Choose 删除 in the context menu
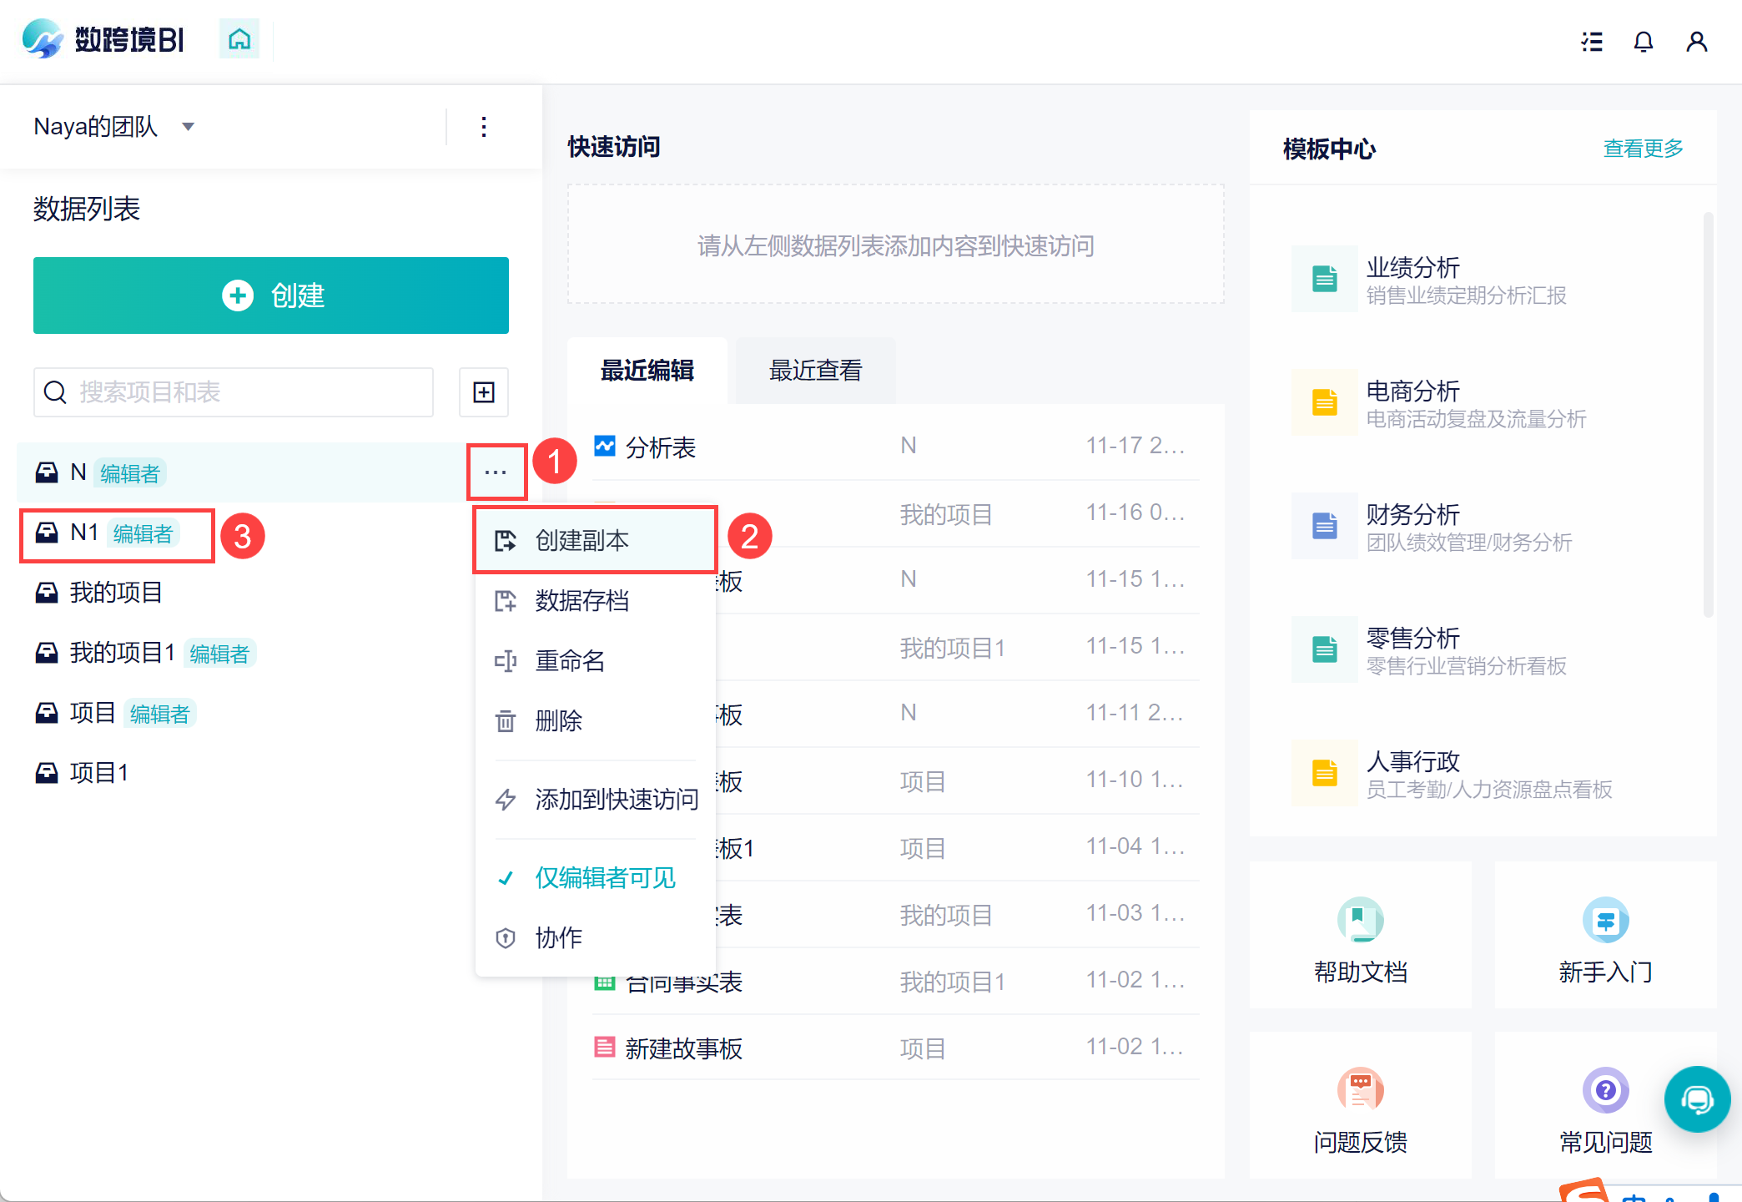 point(558,720)
